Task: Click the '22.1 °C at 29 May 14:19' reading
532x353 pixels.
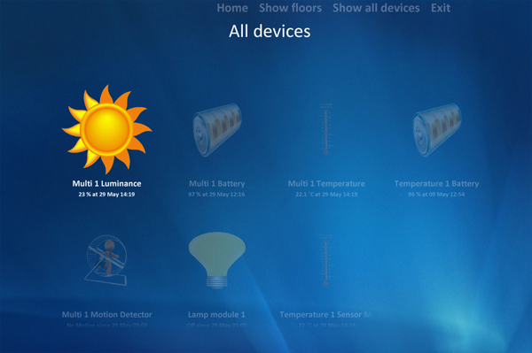Action: pyautogui.click(x=326, y=195)
